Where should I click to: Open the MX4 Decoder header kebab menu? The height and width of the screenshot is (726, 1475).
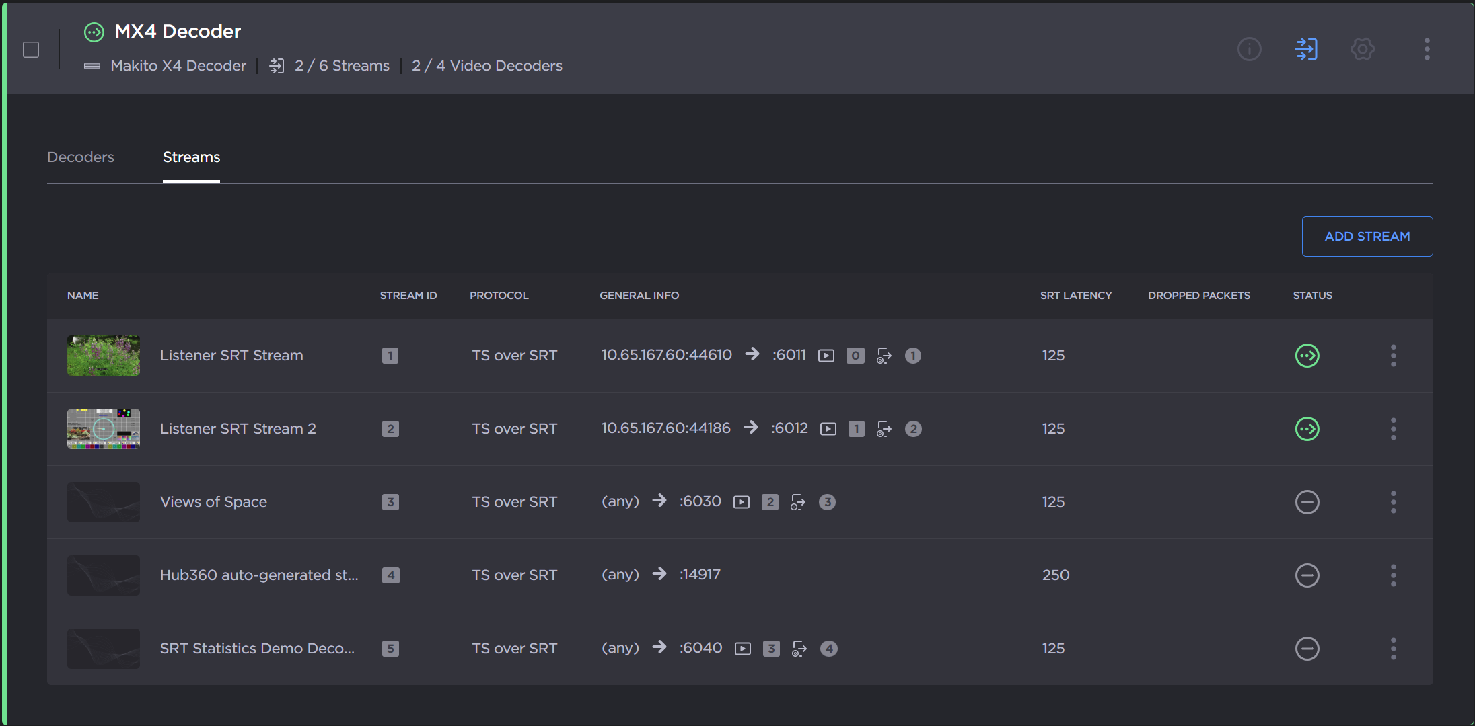tap(1427, 49)
